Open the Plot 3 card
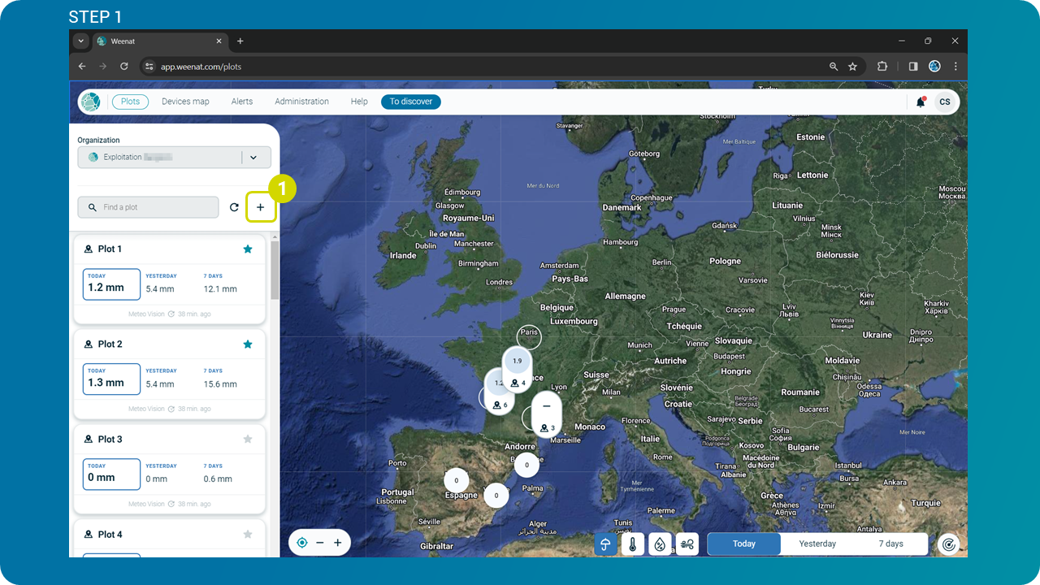This screenshot has height=585, width=1040. pyautogui.click(x=170, y=469)
